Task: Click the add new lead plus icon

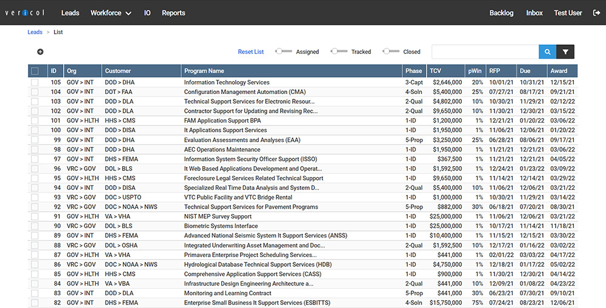Action: click(41, 52)
